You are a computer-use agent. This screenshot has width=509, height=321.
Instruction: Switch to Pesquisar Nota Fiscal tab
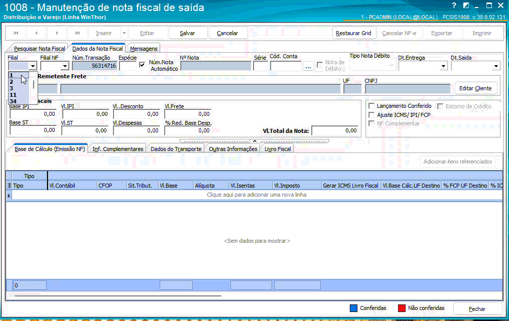39,49
